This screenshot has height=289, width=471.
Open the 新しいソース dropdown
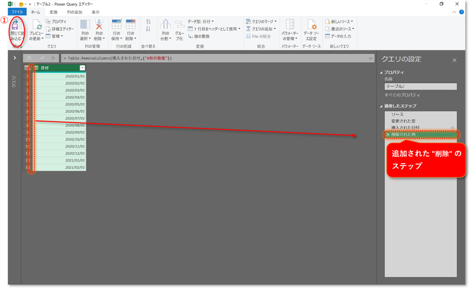[339, 22]
